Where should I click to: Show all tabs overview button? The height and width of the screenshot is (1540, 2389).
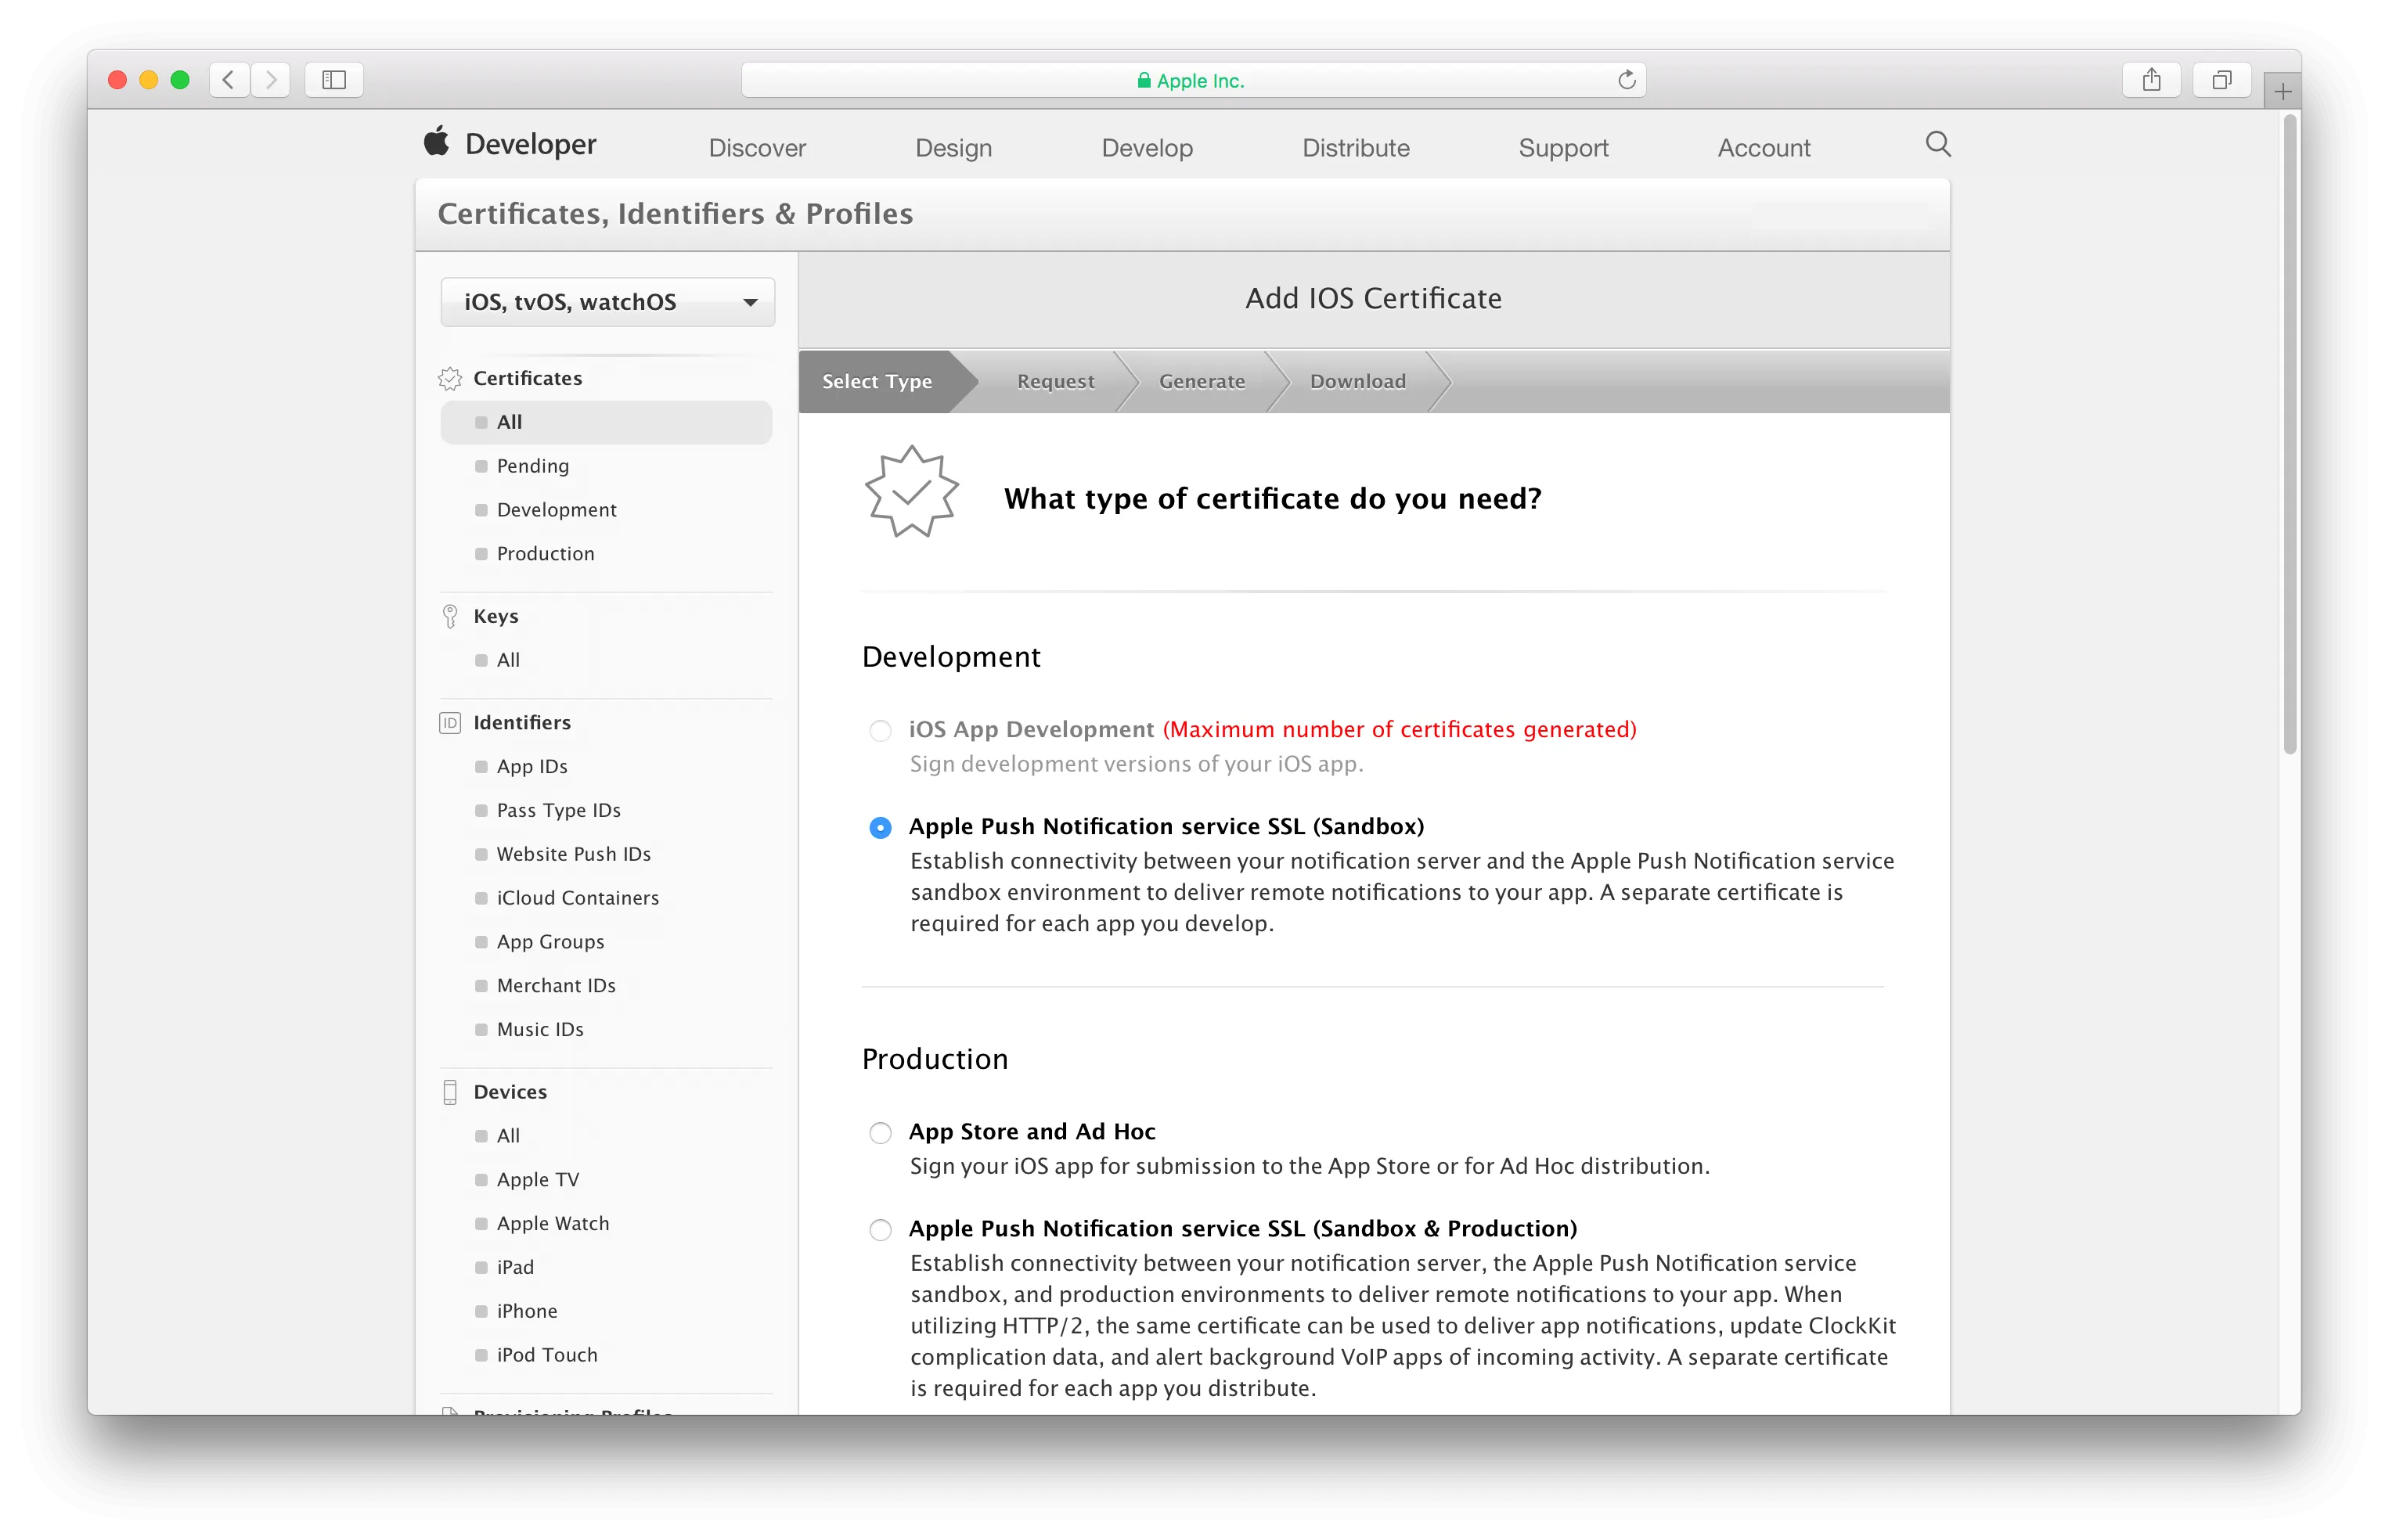[x=2221, y=80]
